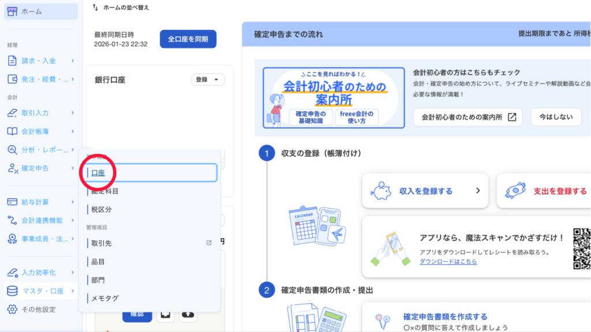Expand the 会計連携機能 submenu chevron
This screenshot has height=332, width=591.
[x=73, y=220]
